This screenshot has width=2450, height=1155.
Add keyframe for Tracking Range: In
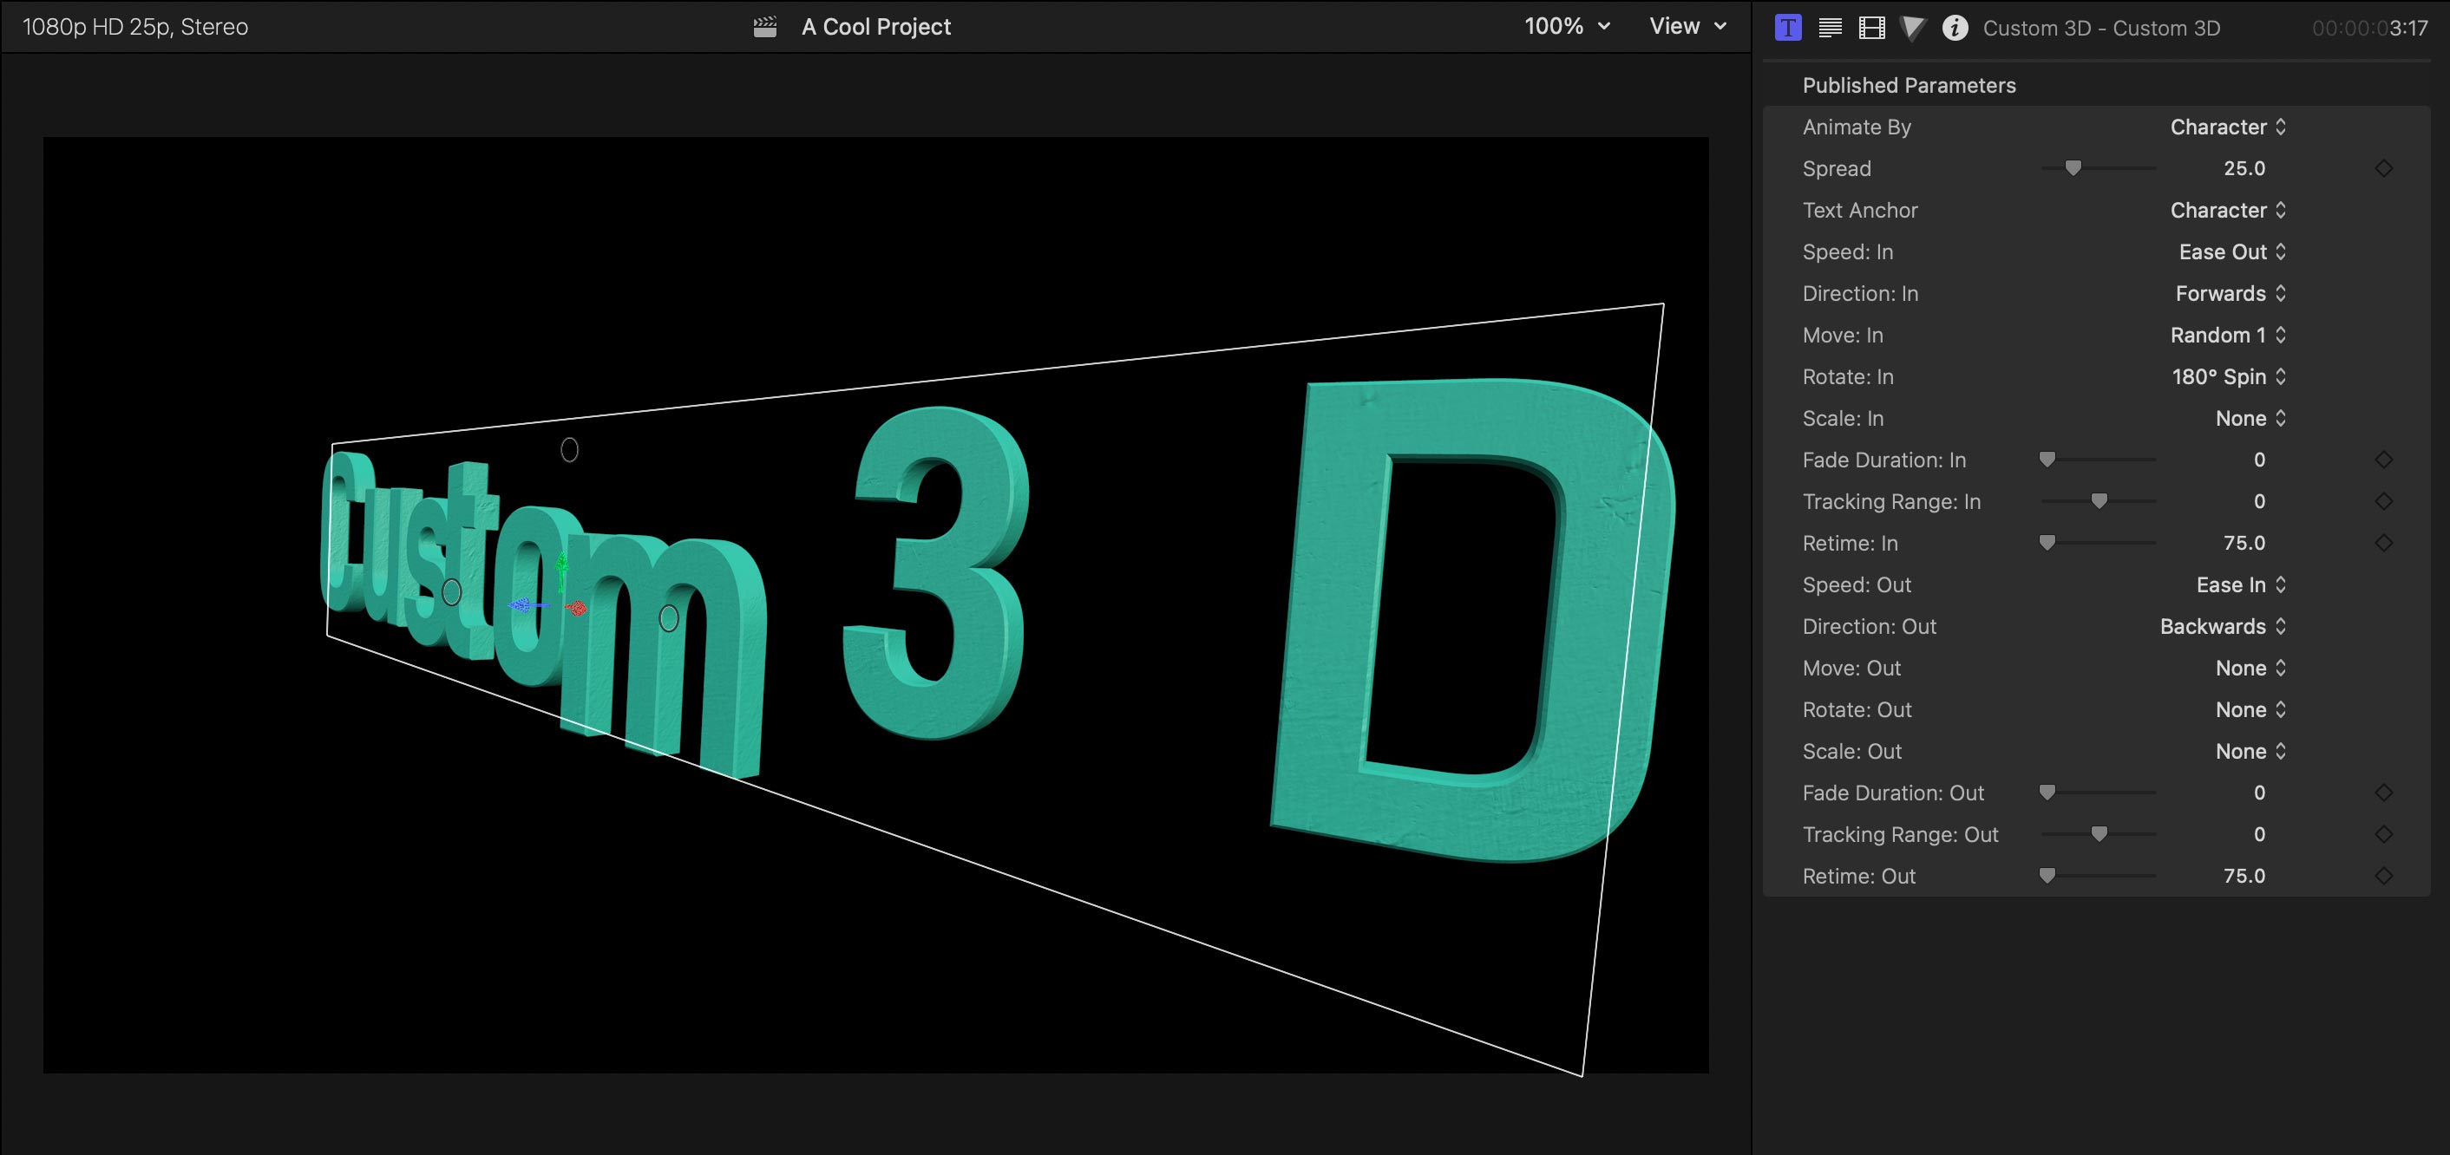2383,502
